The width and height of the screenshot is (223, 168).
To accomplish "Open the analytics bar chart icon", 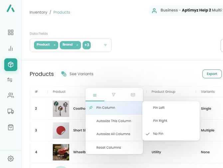I will point(11,48).
